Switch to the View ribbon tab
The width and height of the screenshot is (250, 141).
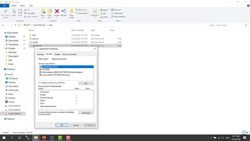click(x=31, y=5)
